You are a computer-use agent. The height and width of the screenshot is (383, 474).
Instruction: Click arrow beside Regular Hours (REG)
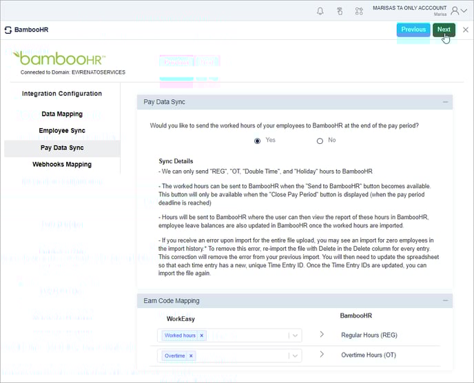pos(322,334)
